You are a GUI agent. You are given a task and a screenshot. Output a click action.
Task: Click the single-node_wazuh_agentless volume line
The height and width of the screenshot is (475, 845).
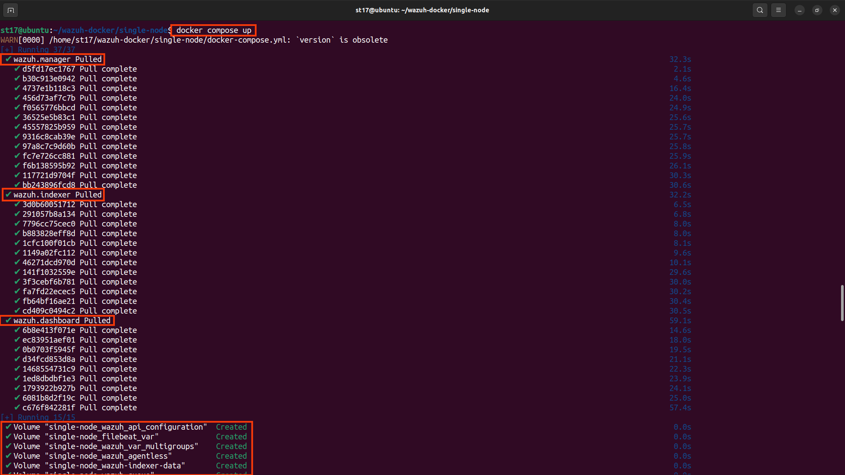point(126,456)
